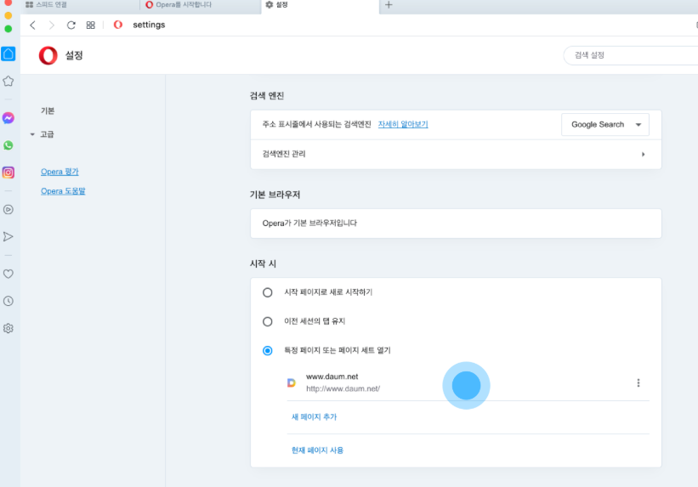Image resolution: width=698 pixels, height=487 pixels.
Task: Click the Daum favicon in startup pages
Action: (292, 382)
